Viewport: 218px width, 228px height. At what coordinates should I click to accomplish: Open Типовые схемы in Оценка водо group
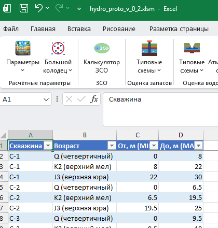tap(192, 57)
